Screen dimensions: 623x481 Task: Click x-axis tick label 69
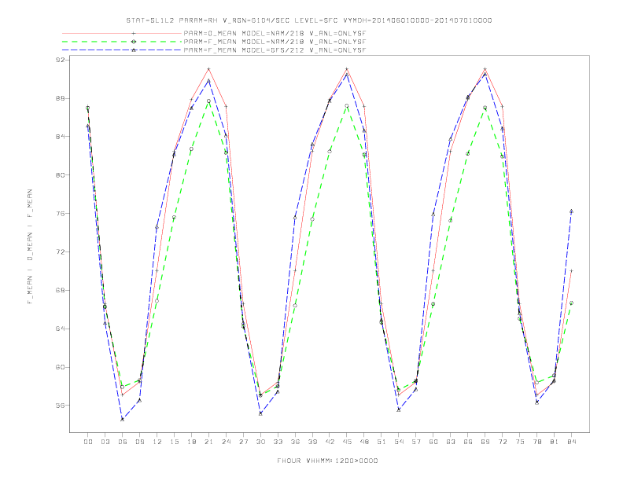[485, 442]
